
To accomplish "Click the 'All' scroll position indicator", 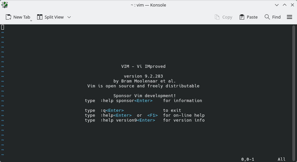I will (x=281, y=159).
